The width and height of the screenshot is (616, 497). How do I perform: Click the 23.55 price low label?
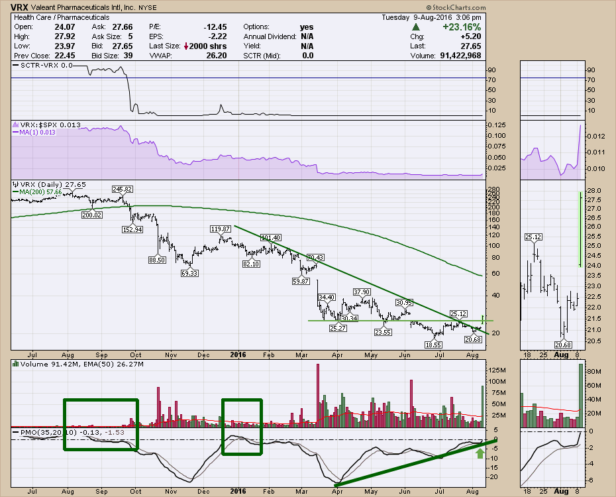tap(383, 332)
